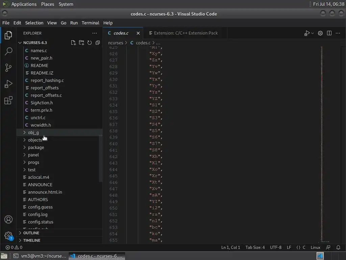This screenshot has width=346, height=260.
Task: Open the Applications menu in top panel
Action: pos(24,4)
